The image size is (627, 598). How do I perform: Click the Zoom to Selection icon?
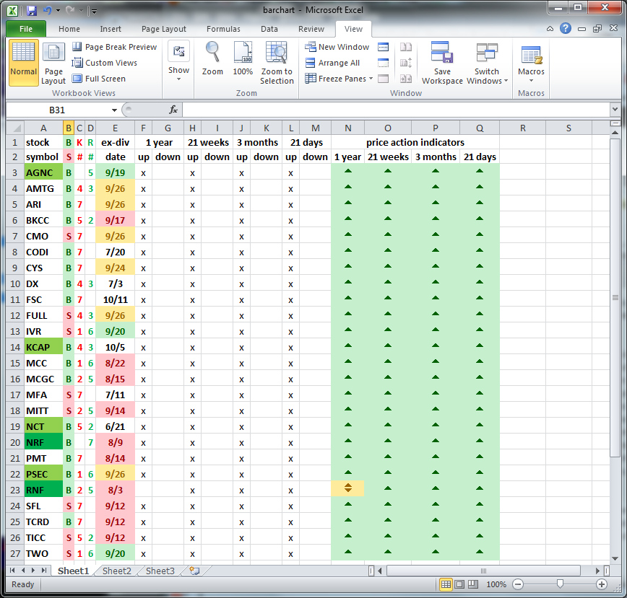277,54
